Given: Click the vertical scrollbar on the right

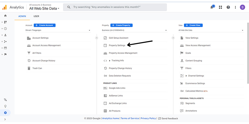Looking at the screenshot, I should click(248, 53).
